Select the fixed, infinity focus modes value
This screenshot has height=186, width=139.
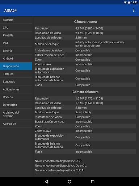point(83,112)
